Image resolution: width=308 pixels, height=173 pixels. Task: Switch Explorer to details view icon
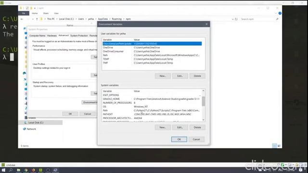(274, 146)
